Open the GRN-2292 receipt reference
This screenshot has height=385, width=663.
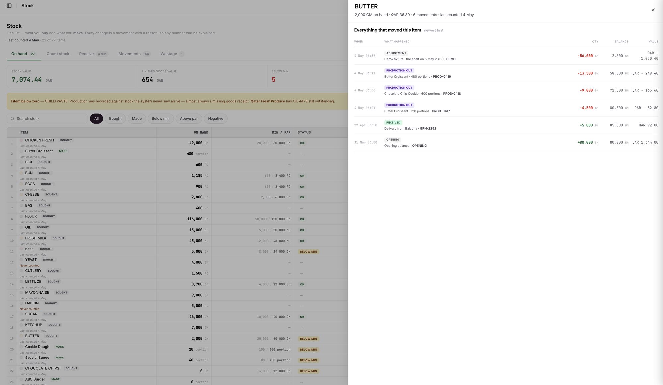pos(428,129)
